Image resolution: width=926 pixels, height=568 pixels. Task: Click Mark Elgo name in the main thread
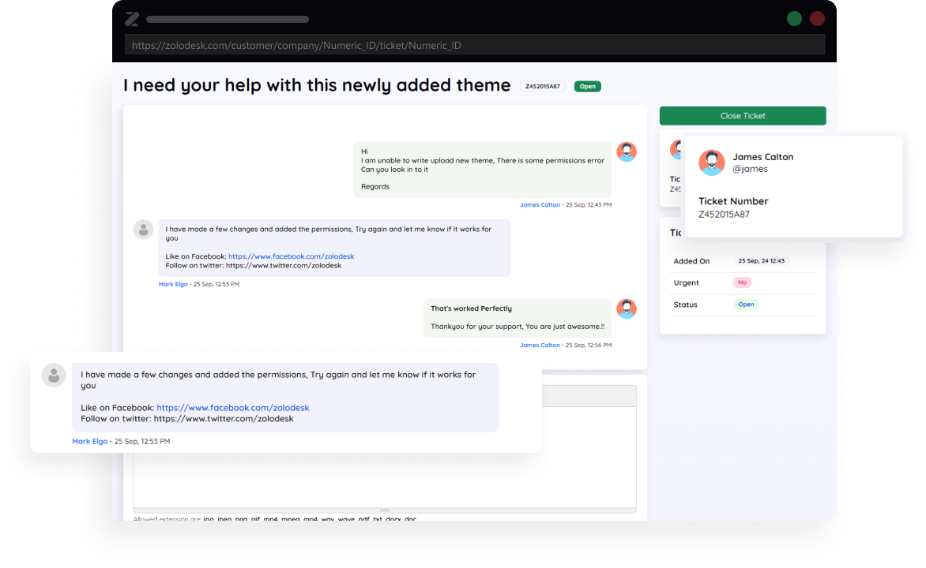pyautogui.click(x=173, y=284)
